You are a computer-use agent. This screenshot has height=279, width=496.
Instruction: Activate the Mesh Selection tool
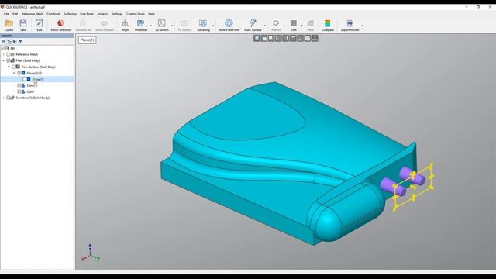pos(60,23)
